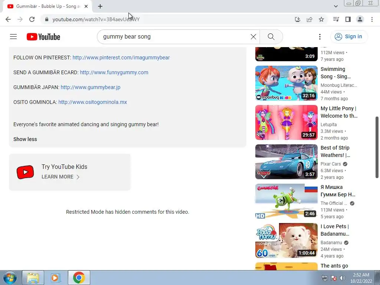Click the browser forward arrow

pos(20,19)
